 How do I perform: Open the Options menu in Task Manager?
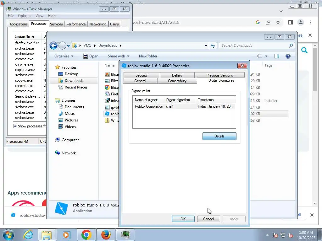(25, 16)
